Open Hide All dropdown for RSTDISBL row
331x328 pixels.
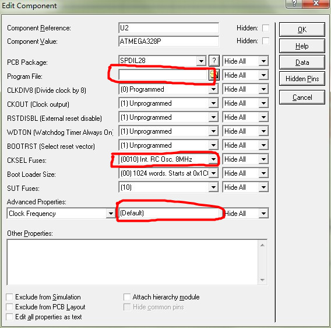pyautogui.click(x=263, y=117)
